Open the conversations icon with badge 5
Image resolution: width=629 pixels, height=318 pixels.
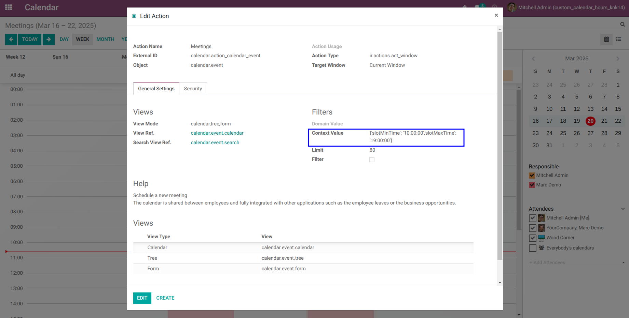click(x=479, y=6)
